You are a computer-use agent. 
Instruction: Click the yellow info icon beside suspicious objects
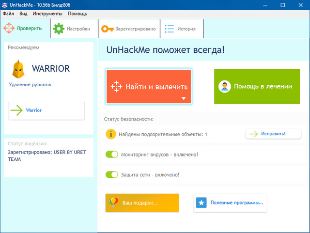tap(111, 134)
